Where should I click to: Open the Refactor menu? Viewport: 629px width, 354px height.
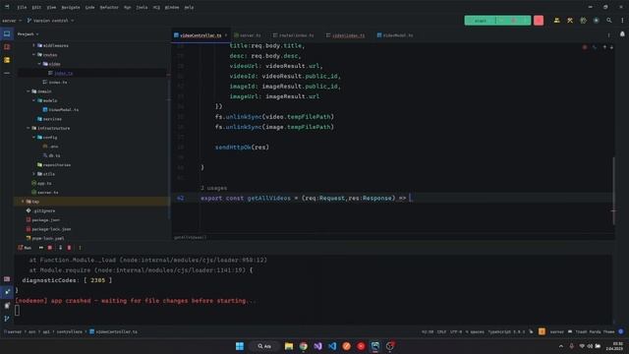pyautogui.click(x=109, y=7)
